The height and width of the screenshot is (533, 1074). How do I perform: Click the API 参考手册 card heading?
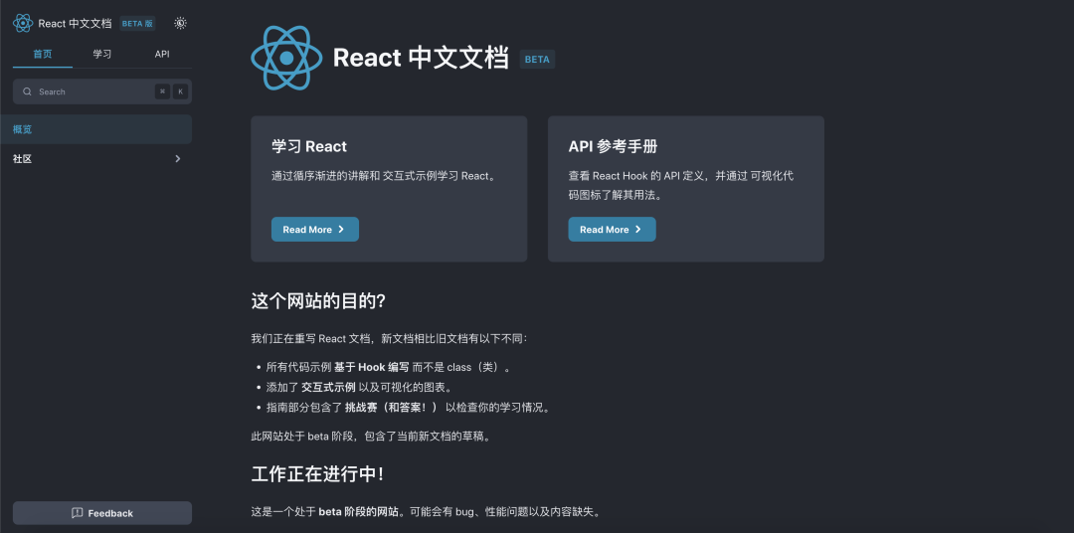pos(613,146)
